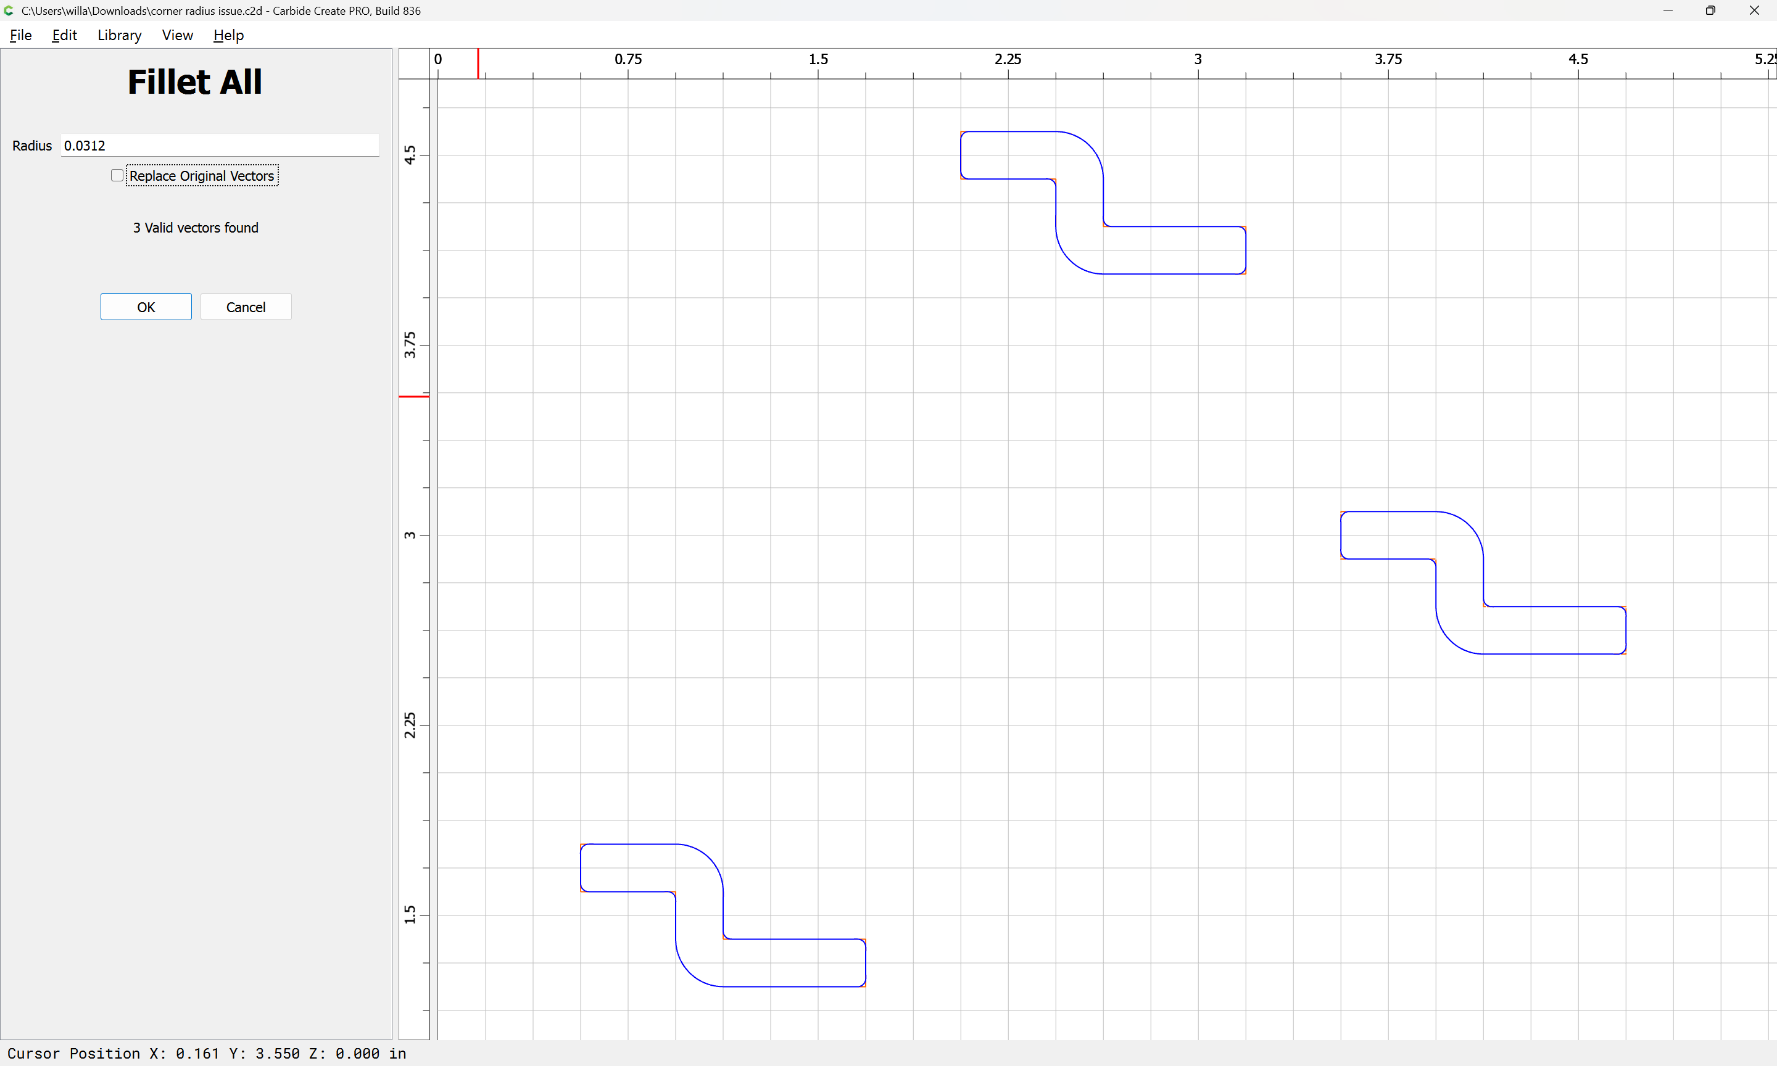Click into the Radius input field
The image size is (1777, 1066).
[220, 145]
